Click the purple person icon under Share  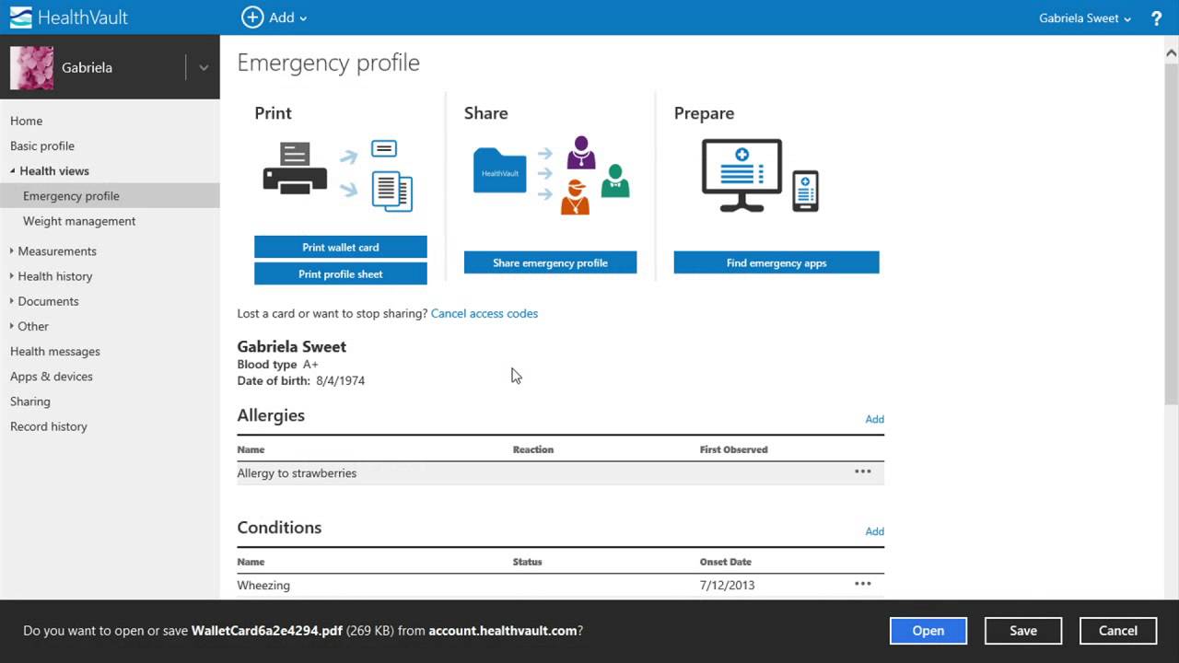pyautogui.click(x=580, y=153)
